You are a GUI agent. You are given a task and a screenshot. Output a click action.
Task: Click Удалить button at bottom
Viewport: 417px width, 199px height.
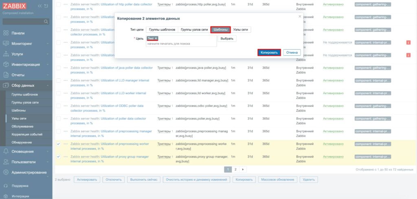(x=309, y=180)
